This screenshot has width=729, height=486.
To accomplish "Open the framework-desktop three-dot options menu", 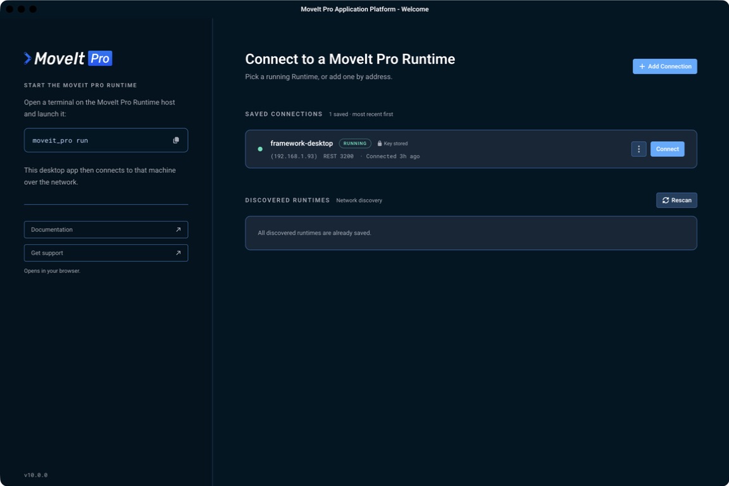I will coord(639,149).
